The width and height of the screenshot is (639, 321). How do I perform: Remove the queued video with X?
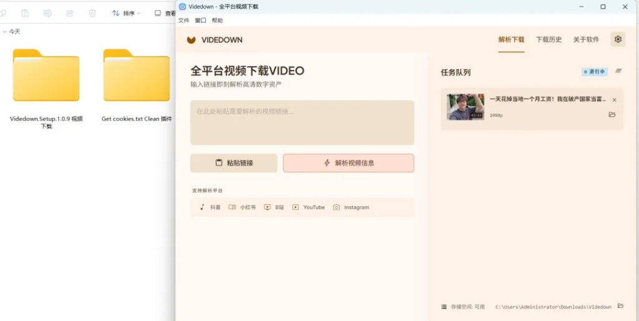(615, 100)
